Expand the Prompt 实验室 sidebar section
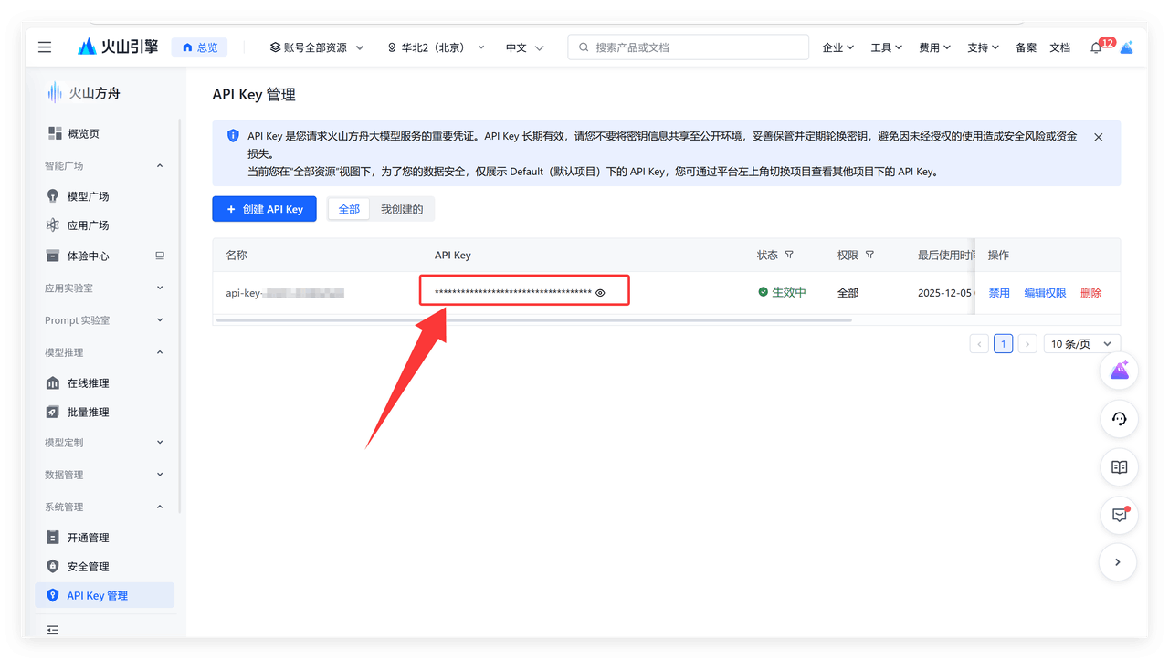 104,320
